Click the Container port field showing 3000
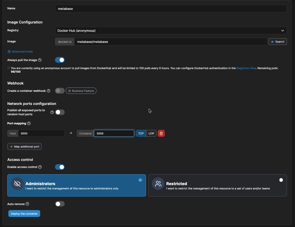This screenshot has width=295, height=227. [114, 133]
